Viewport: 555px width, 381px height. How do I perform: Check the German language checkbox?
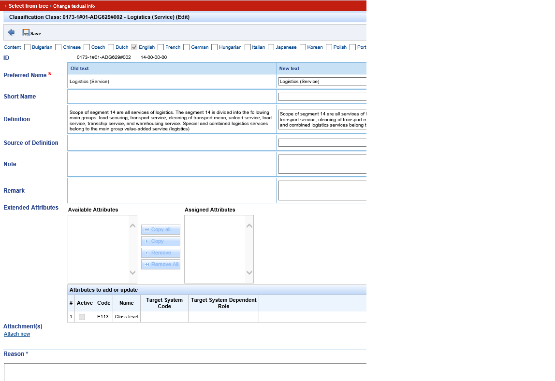point(187,47)
